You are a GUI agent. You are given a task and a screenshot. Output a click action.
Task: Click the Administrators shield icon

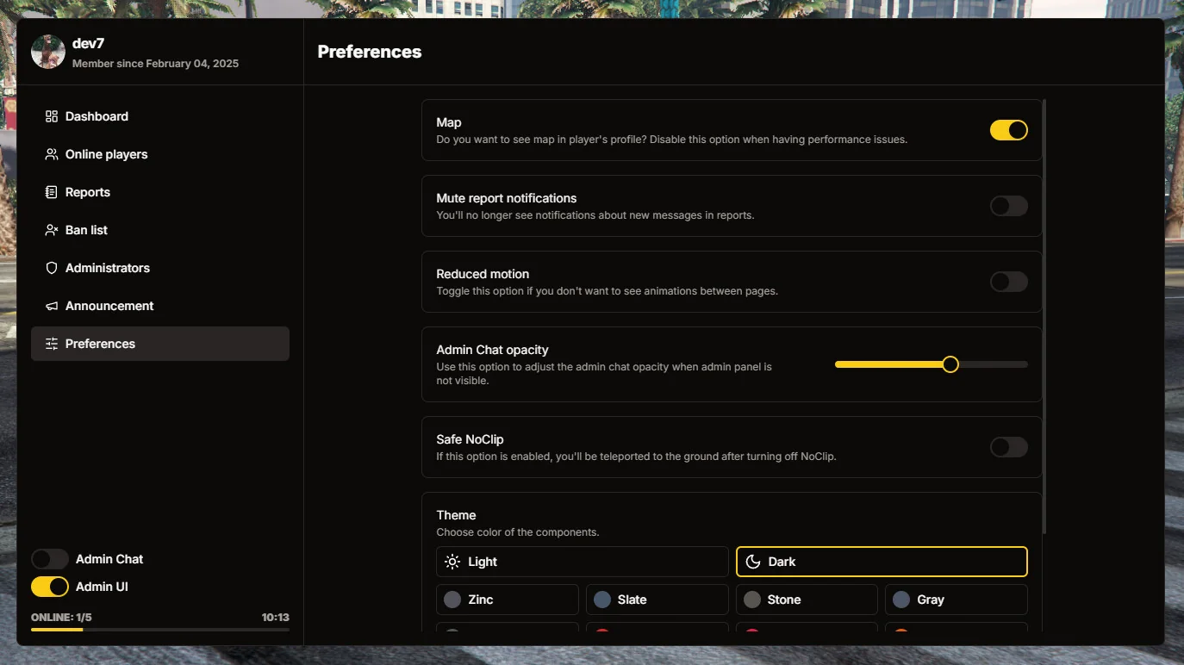52,268
